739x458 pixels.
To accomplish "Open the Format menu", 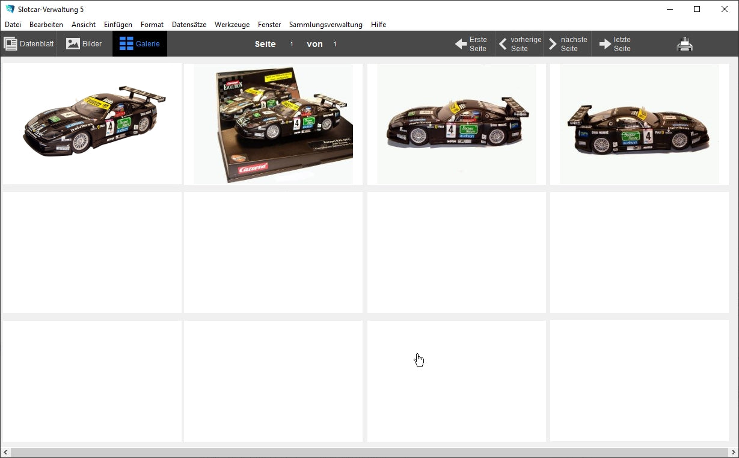I will [152, 25].
